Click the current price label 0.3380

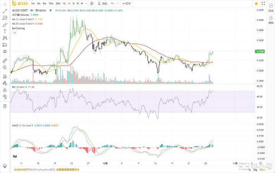[260, 51]
